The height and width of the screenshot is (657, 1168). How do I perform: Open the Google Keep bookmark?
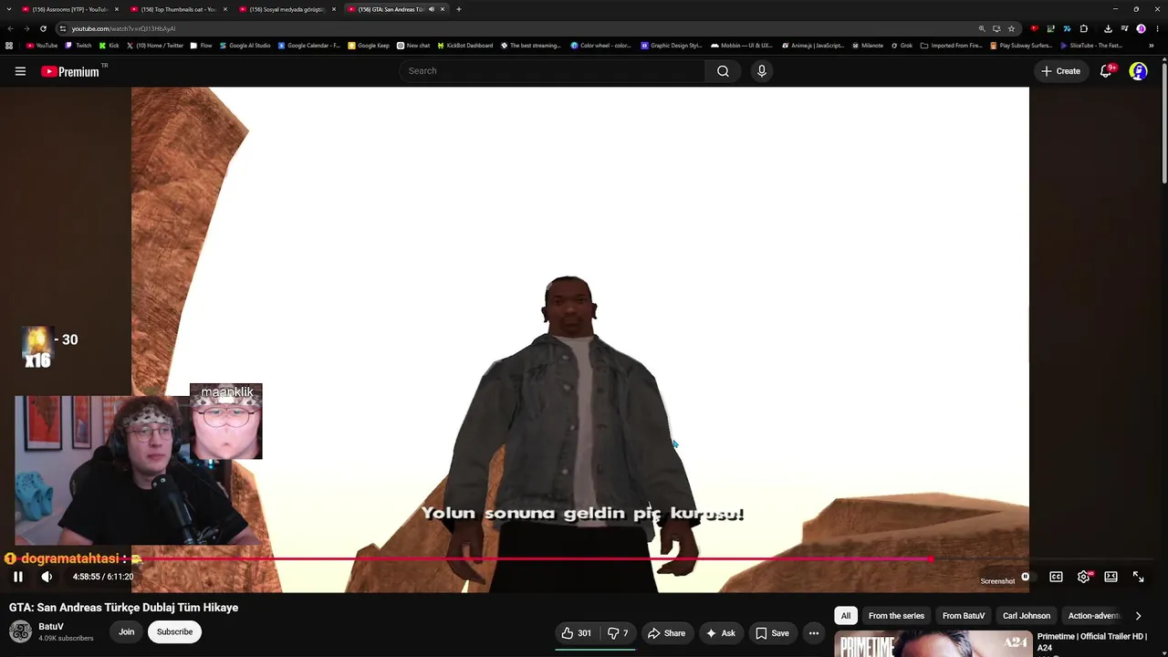(369, 46)
